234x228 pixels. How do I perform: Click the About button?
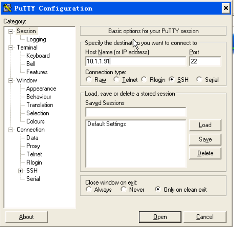27,217
